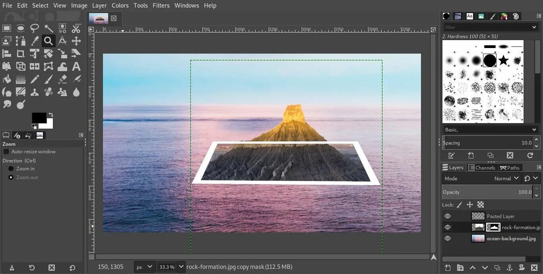Select the Smudge tool
This screenshot has height=274, width=543.
pyautogui.click(x=7, y=104)
